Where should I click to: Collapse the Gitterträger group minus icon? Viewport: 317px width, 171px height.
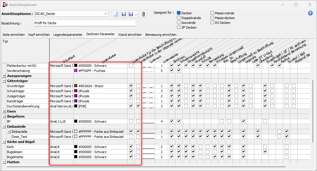(4, 81)
